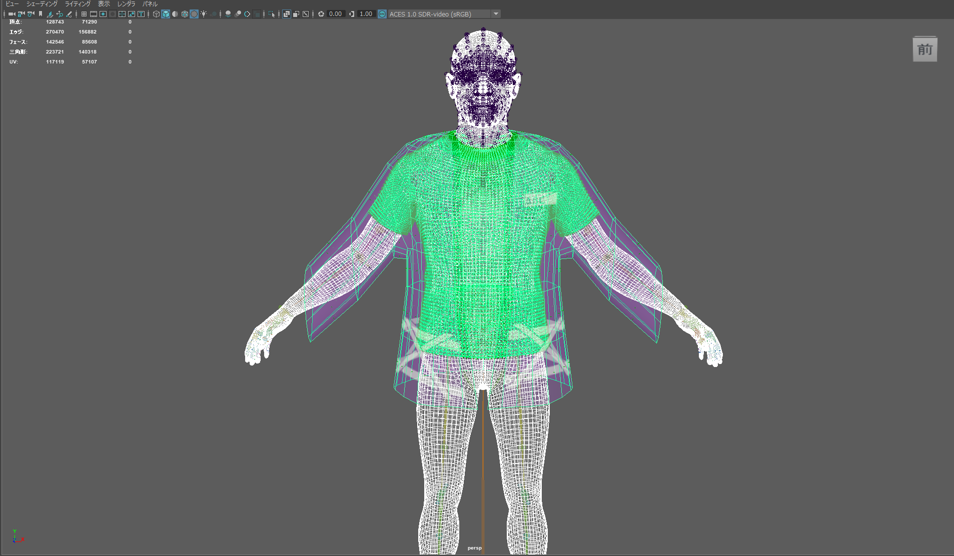Toggle the Textured display icon

tap(194, 14)
